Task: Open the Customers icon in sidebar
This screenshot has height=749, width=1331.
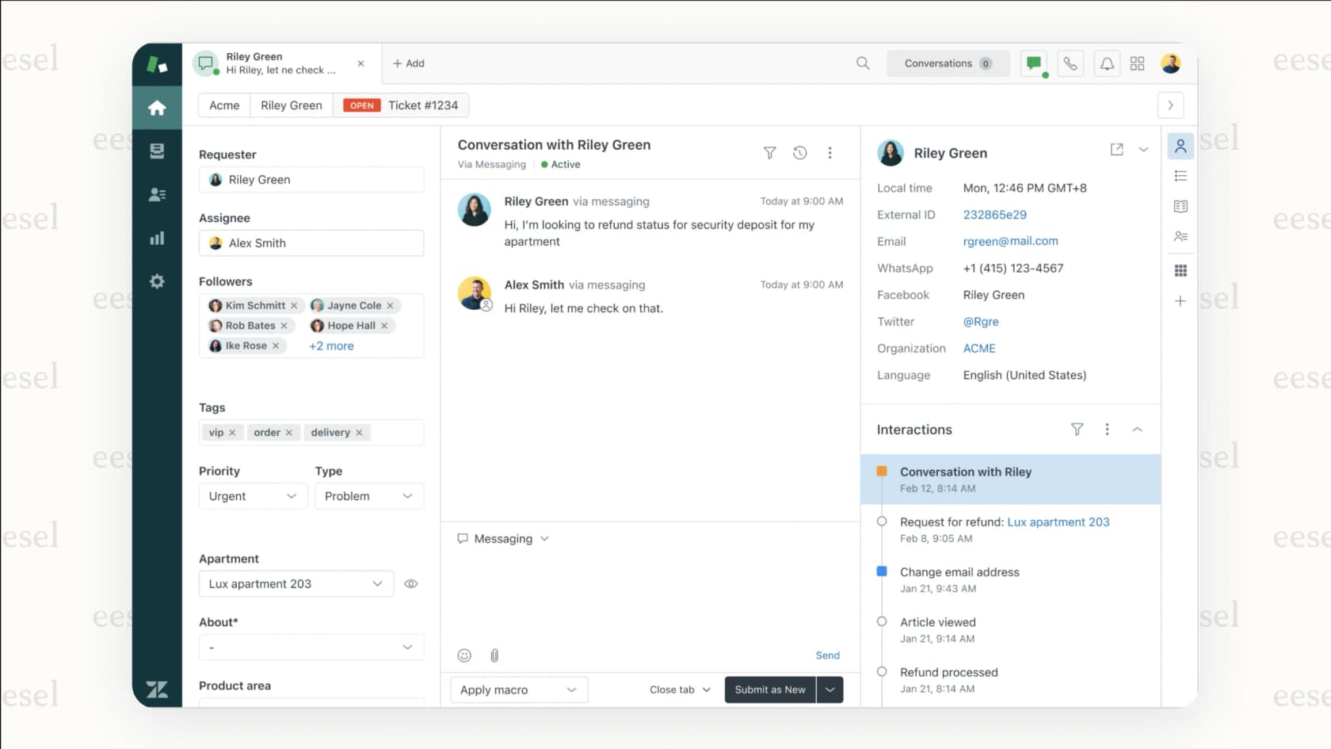Action: pos(157,194)
